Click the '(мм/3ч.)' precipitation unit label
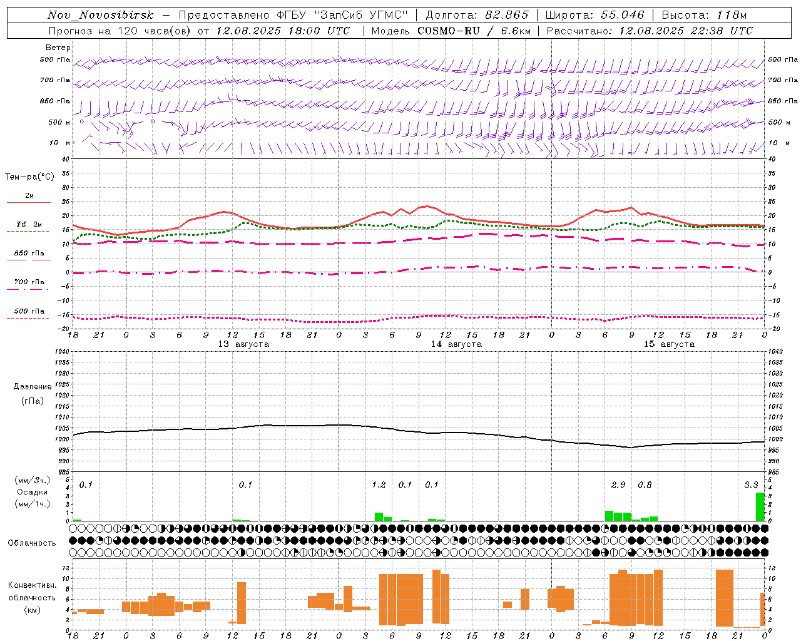 tap(33, 480)
